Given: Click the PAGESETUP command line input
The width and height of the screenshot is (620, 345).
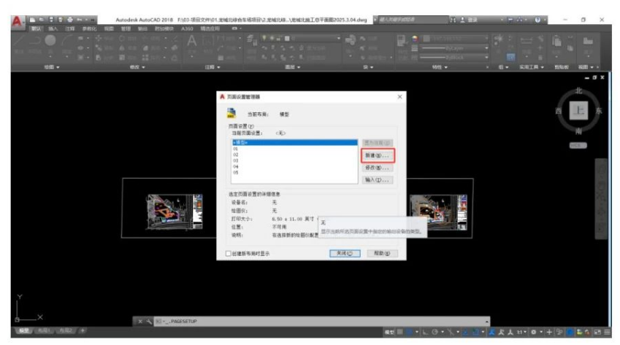Looking at the screenshot, I should point(321,322).
